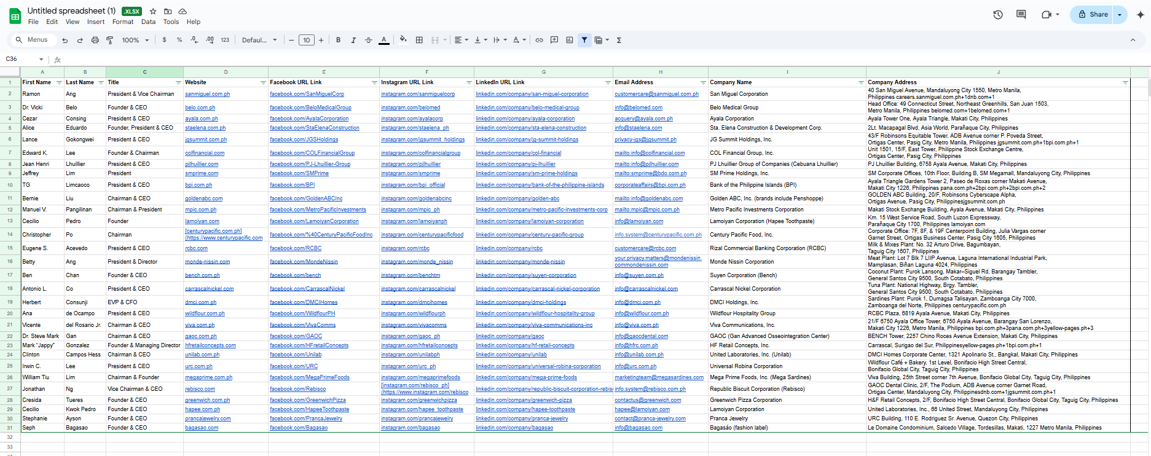
Task: Open the instagram.com/ayalacorp link
Action: [x=412, y=119]
